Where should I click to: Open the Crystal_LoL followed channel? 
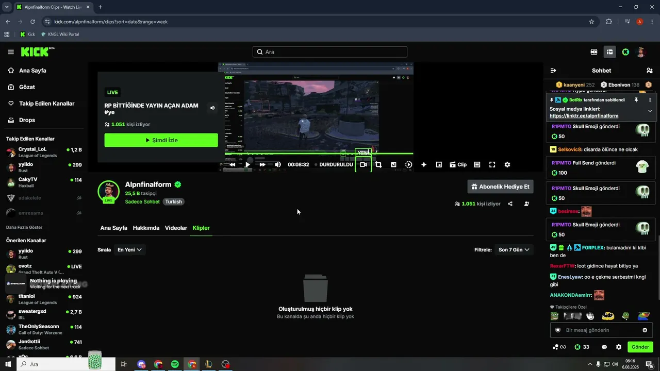(44, 153)
